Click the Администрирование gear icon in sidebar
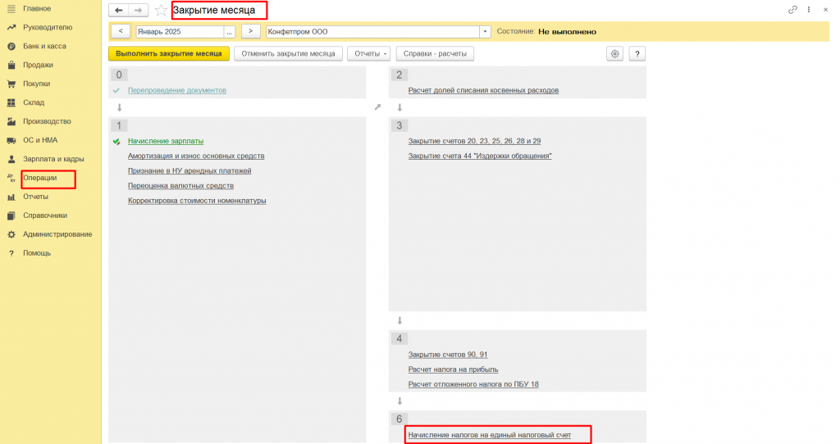Image resolution: width=840 pixels, height=444 pixels. 11,234
